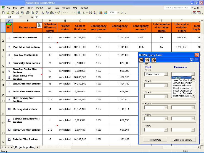The image size is (204, 153).
Task: Sort ascending with A-Z icon
Action: (91, 13)
